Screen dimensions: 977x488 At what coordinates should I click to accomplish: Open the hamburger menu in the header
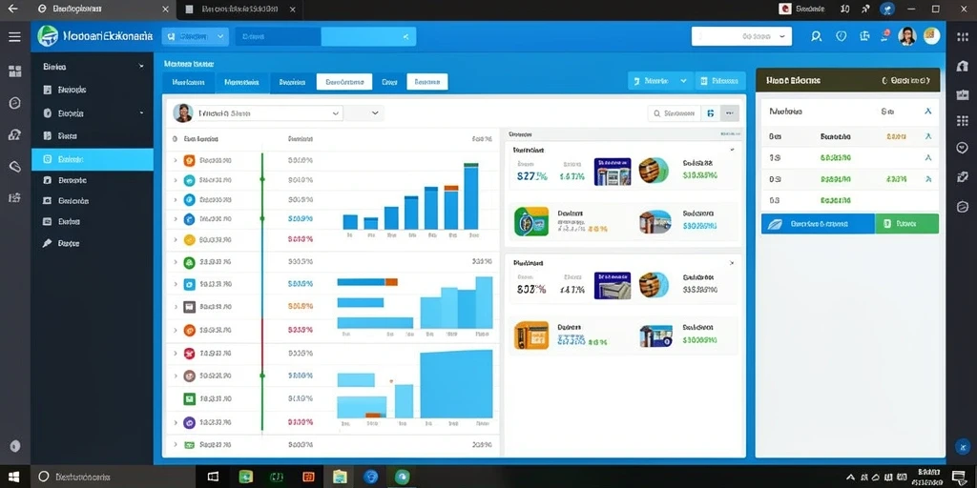click(14, 37)
